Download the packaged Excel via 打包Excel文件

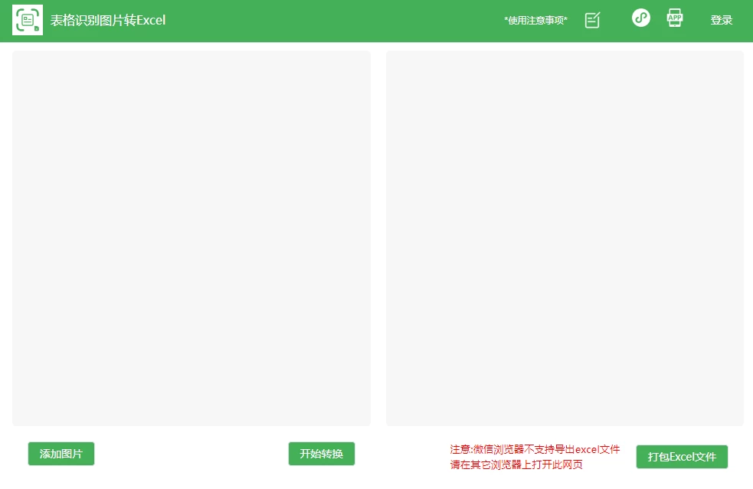681,457
